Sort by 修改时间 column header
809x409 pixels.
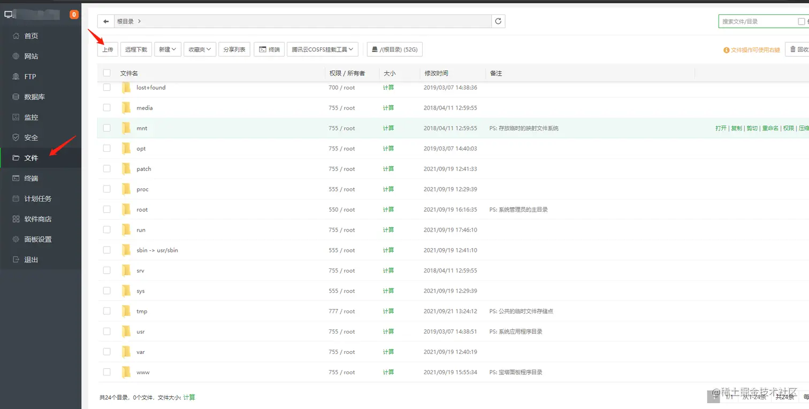coord(436,73)
